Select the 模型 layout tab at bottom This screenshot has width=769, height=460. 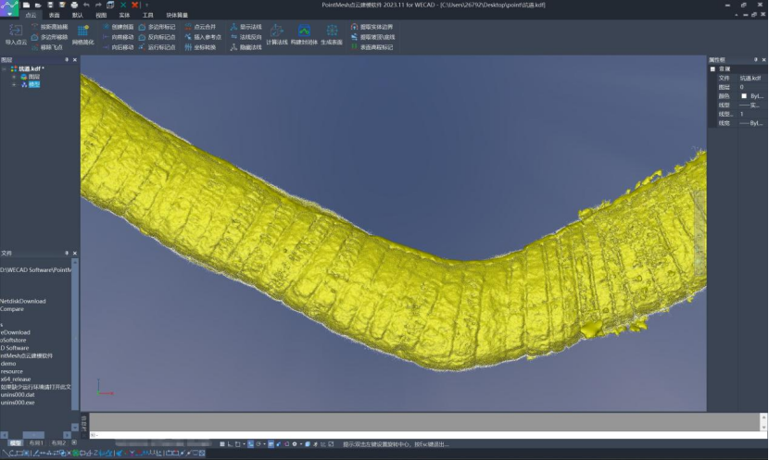point(16,442)
